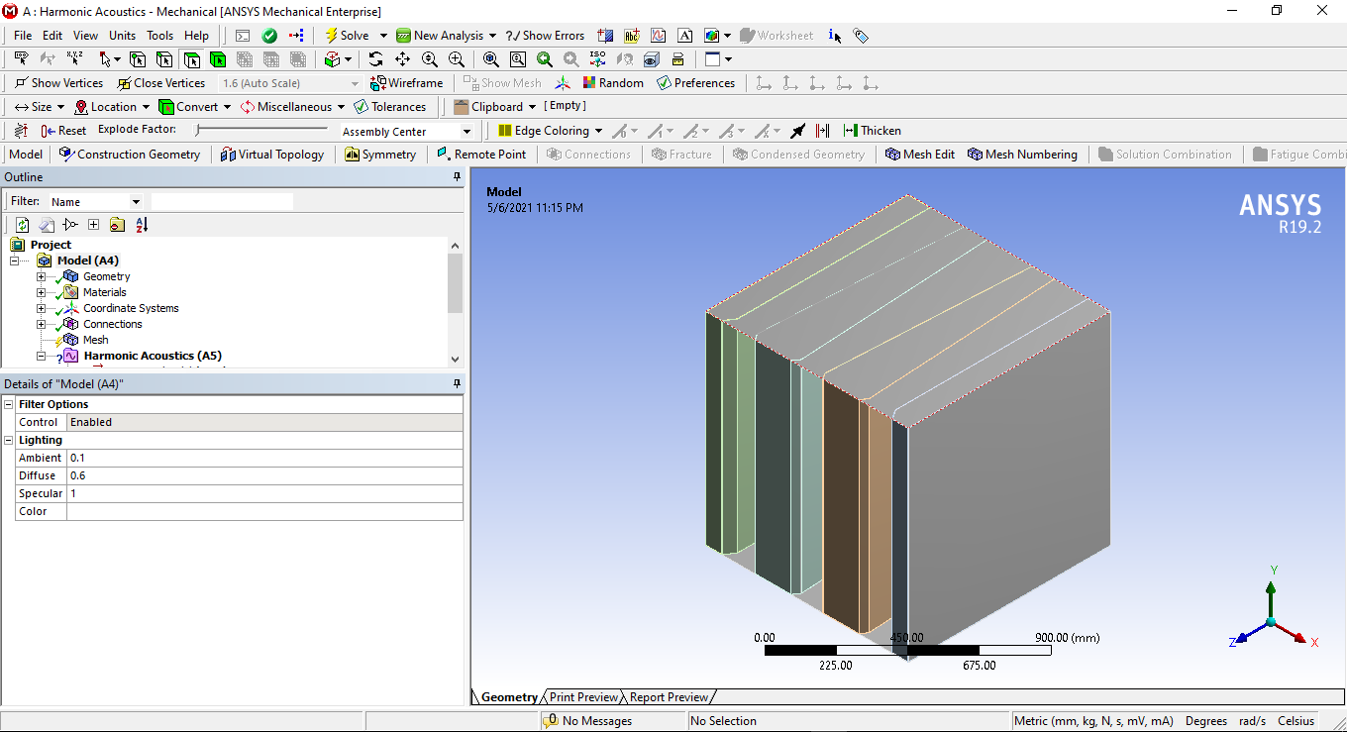Click the Solve button
1347x732 pixels.
pyautogui.click(x=349, y=35)
